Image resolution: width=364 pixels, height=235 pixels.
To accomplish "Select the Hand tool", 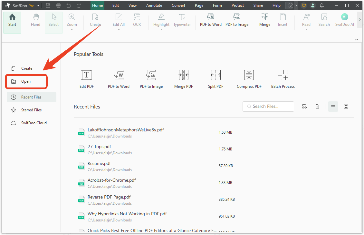I will click(35, 20).
